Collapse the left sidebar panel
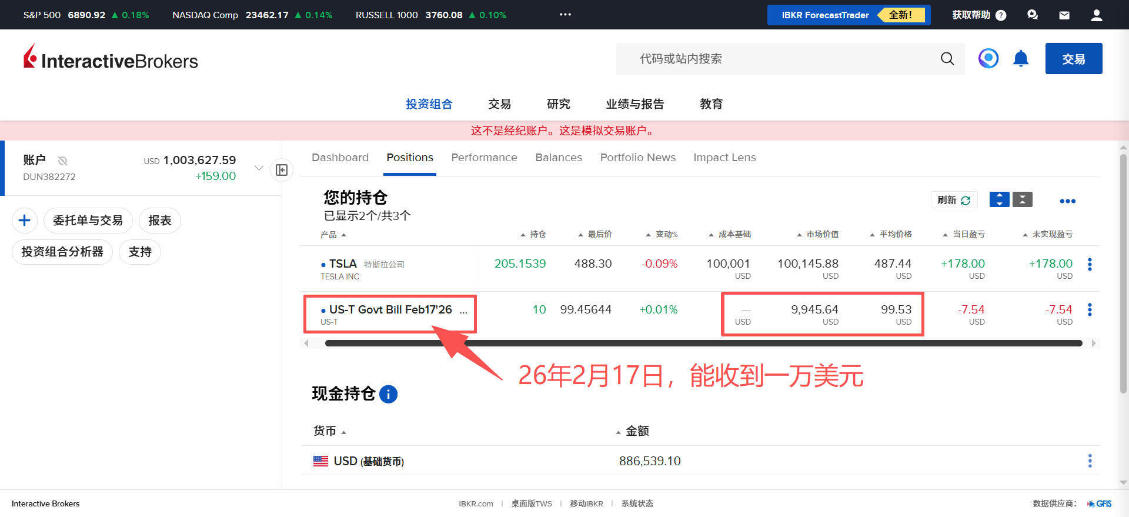 pyautogui.click(x=282, y=170)
